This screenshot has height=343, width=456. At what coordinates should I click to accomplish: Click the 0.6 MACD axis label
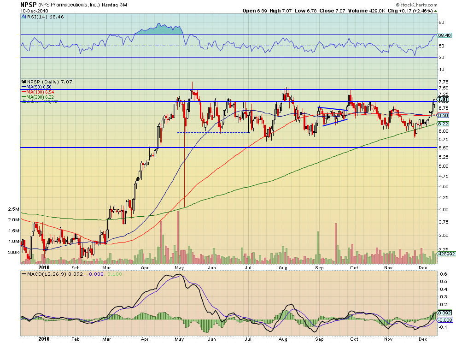coord(444,274)
